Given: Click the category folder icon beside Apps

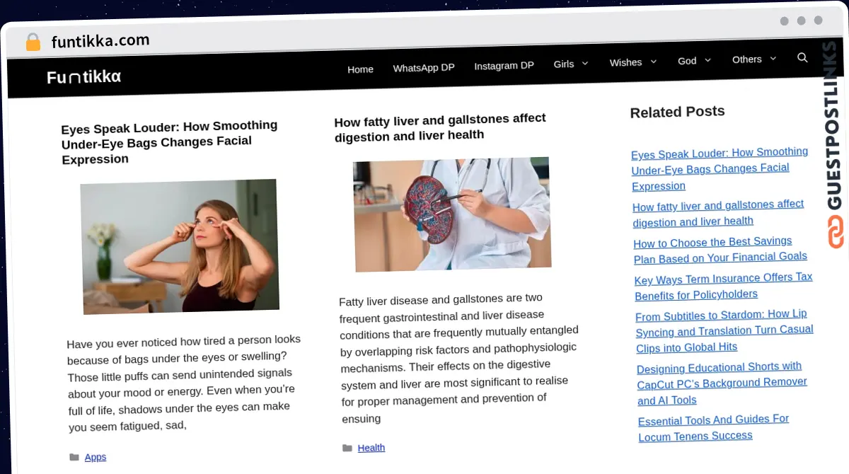Looking at the screenshot, I should (x=74, y=456).
